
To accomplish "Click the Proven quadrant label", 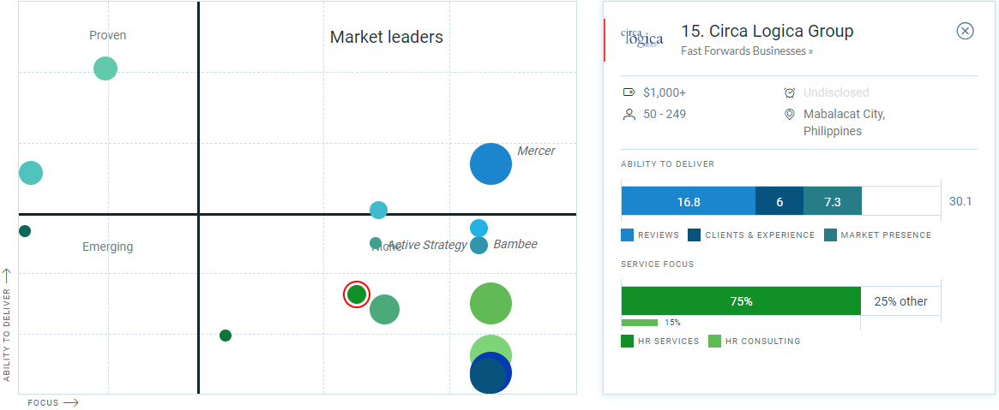I will point(108,36).
